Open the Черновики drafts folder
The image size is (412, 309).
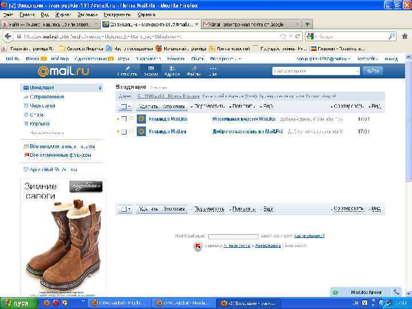coord(42,106)
